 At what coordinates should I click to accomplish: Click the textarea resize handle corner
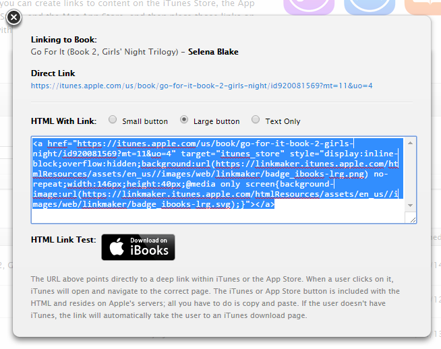[x=413, y=220]
